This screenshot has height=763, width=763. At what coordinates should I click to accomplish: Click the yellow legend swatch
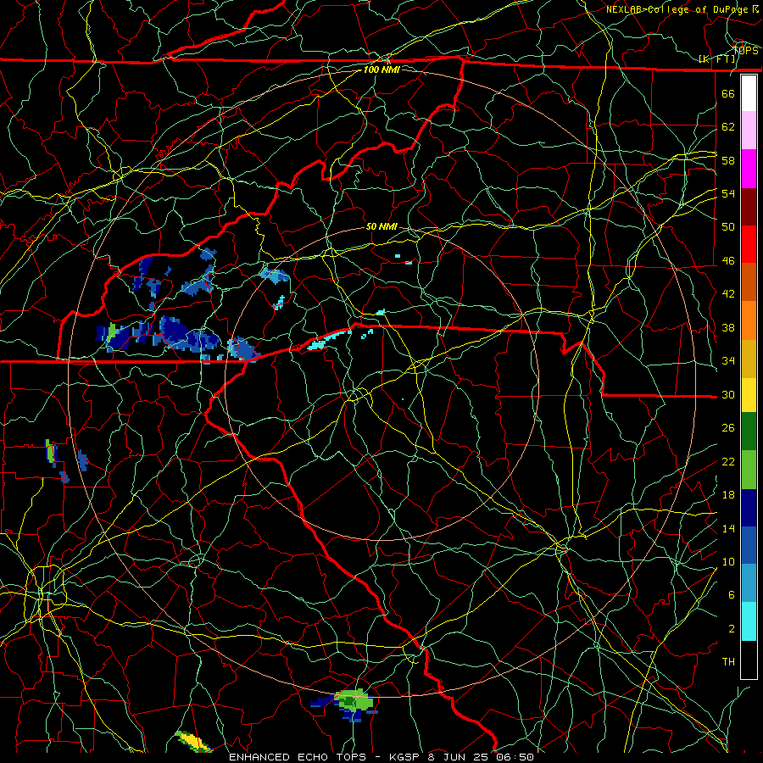tap(749, 395)
